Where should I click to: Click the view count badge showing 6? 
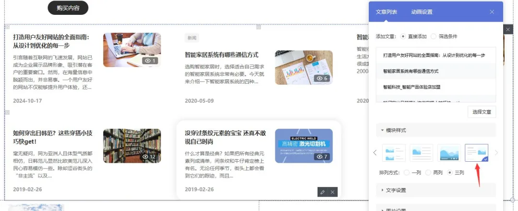click(x=322, y=78)
